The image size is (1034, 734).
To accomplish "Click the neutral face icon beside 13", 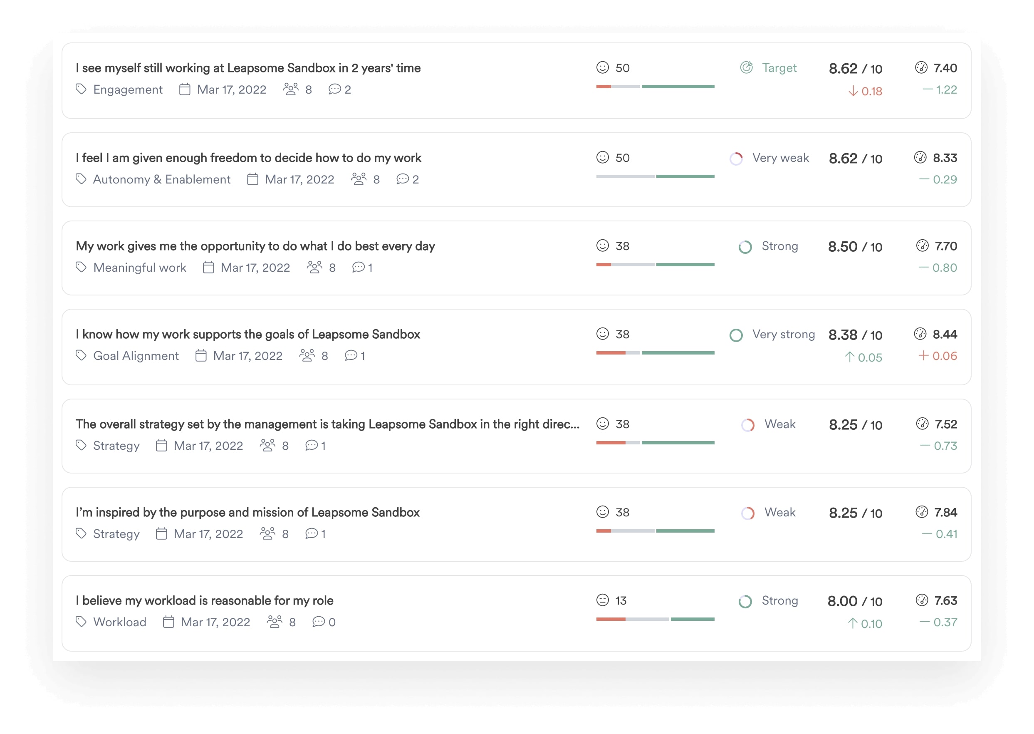I will point(603,600).
